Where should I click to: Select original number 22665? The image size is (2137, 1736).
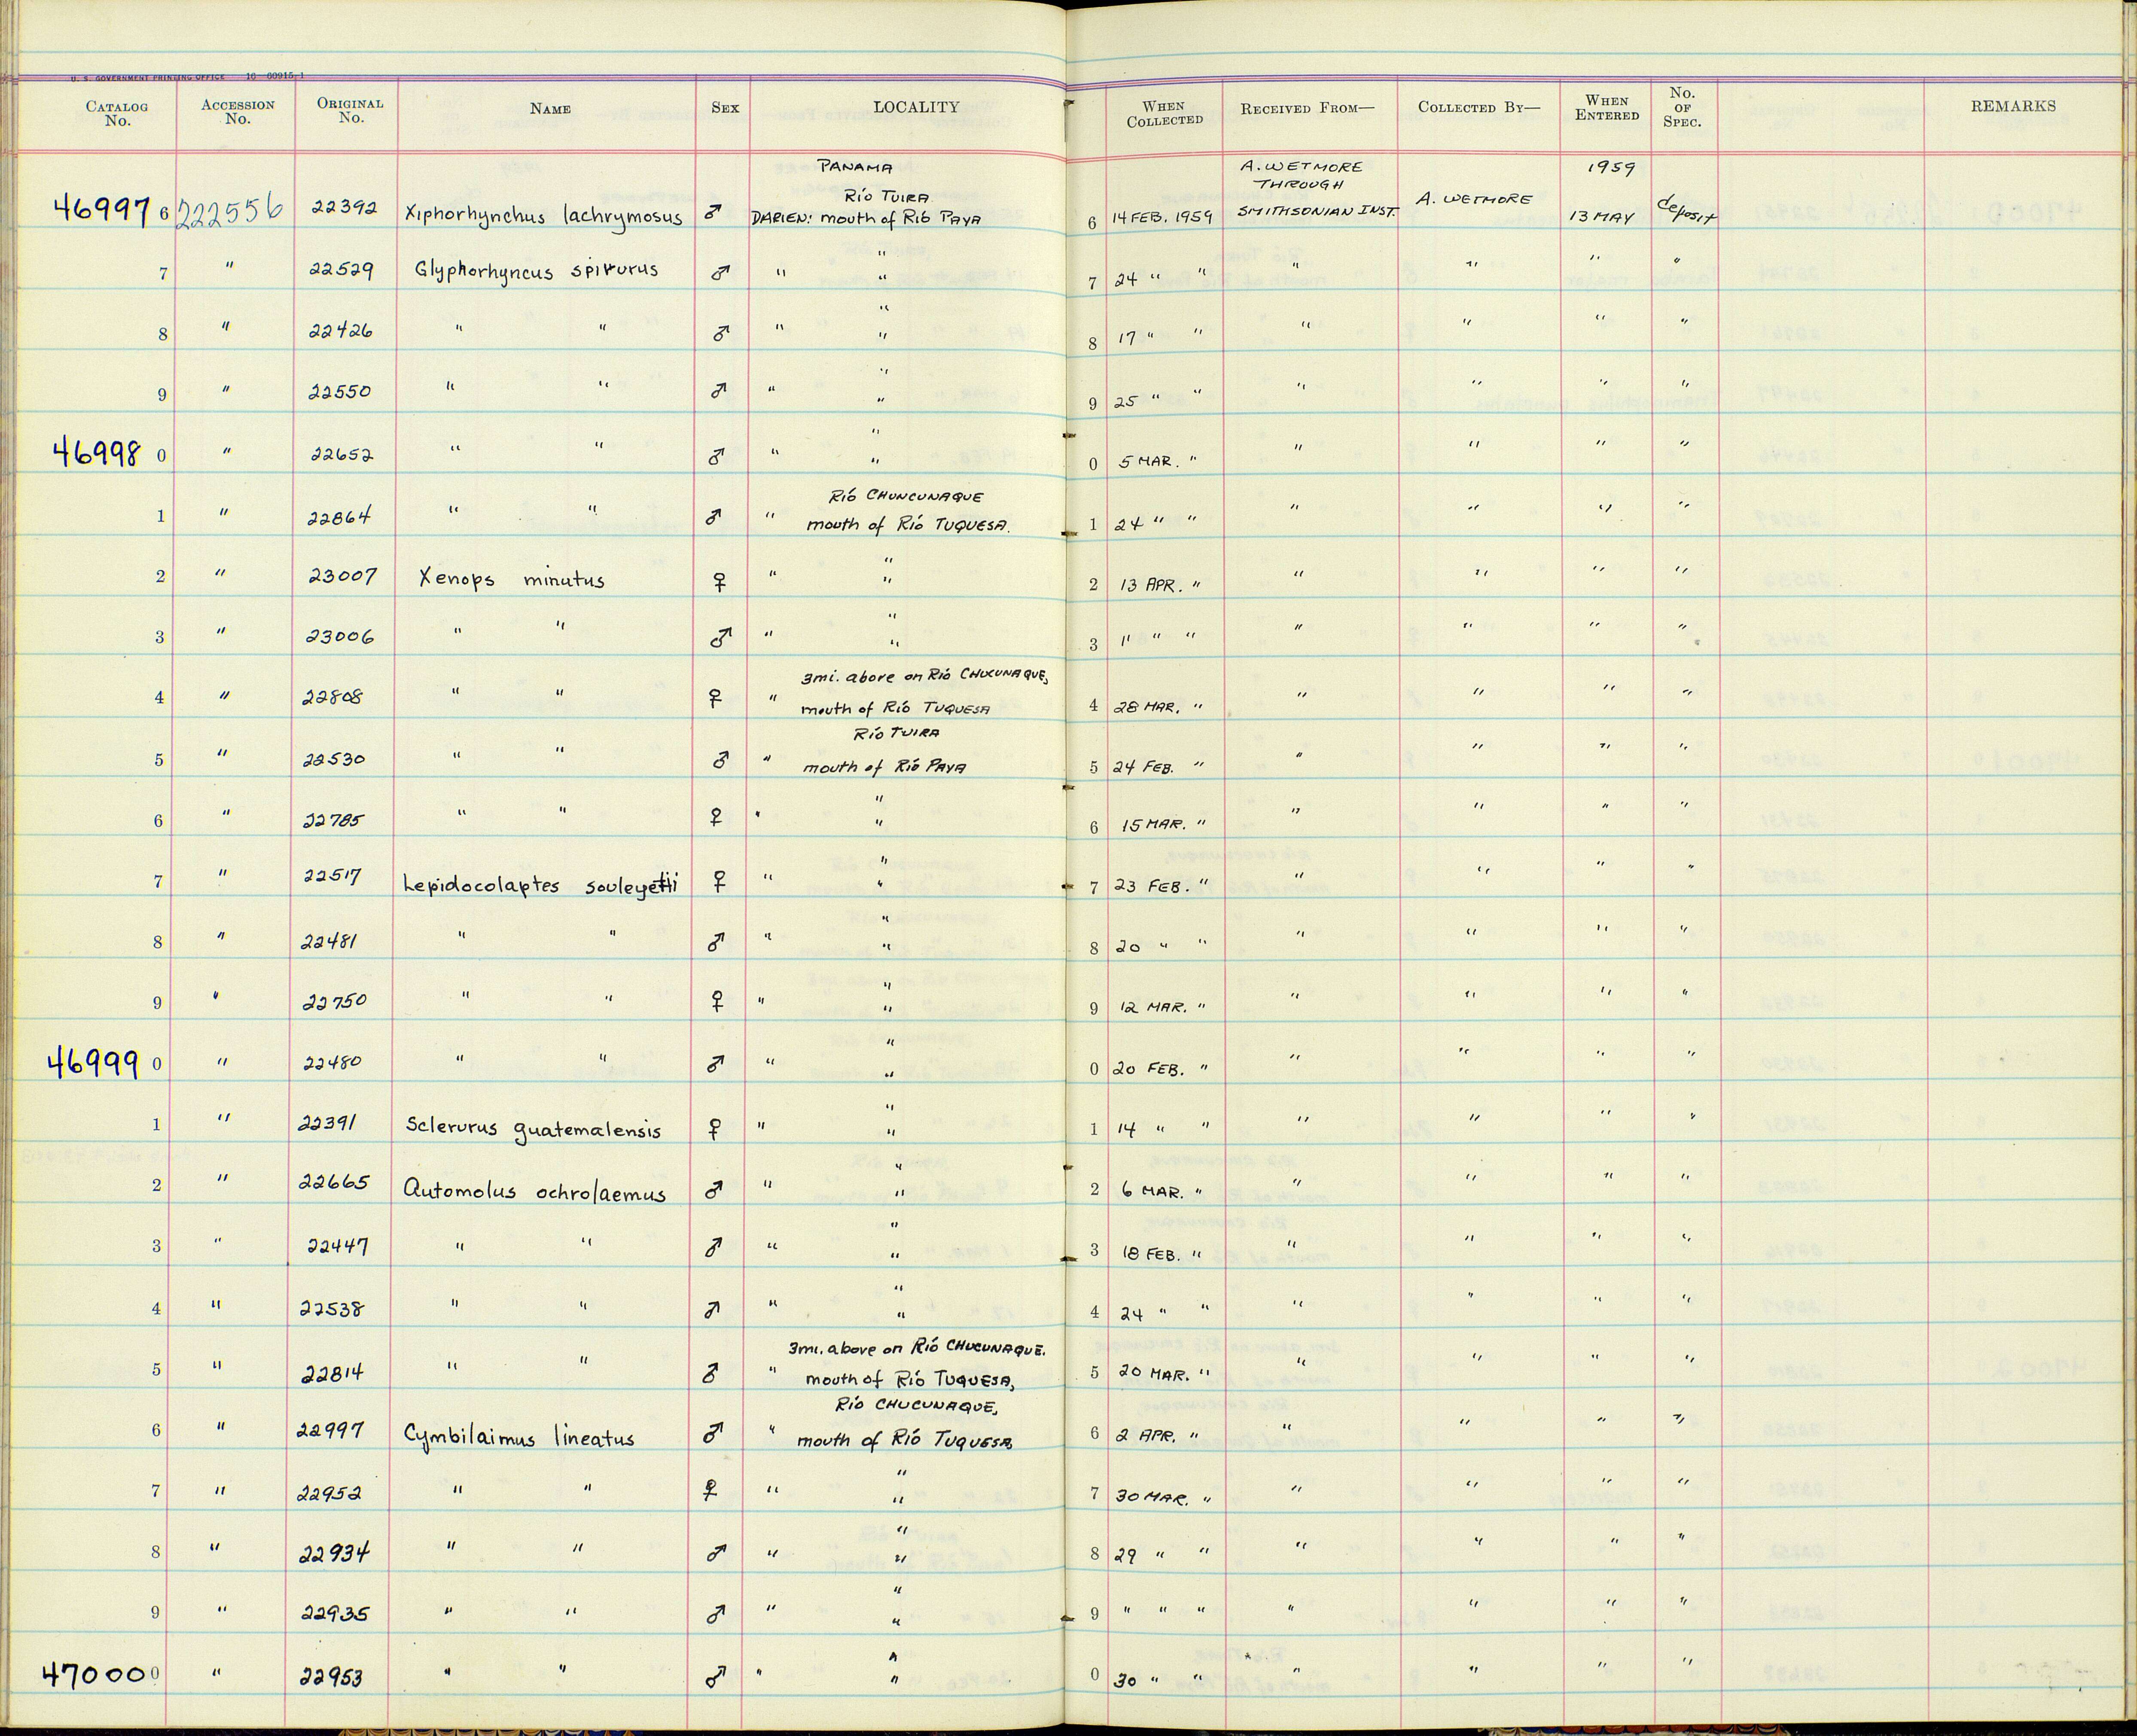pos(334,1182)
